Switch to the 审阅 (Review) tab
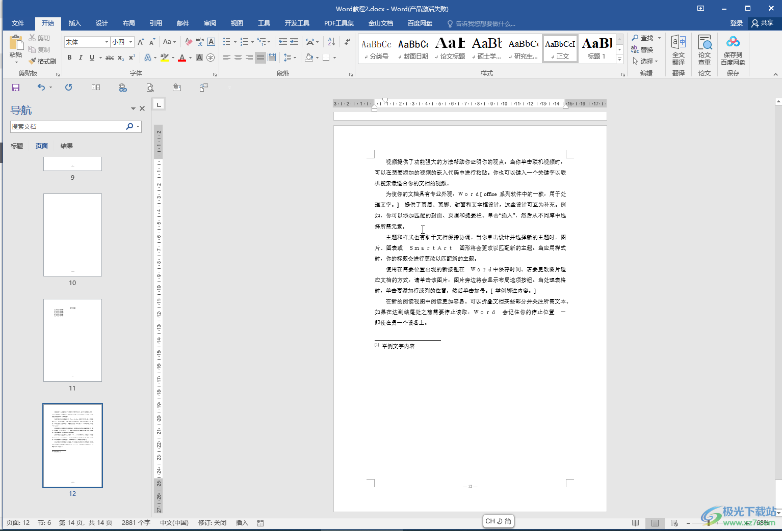 point(210,23)
